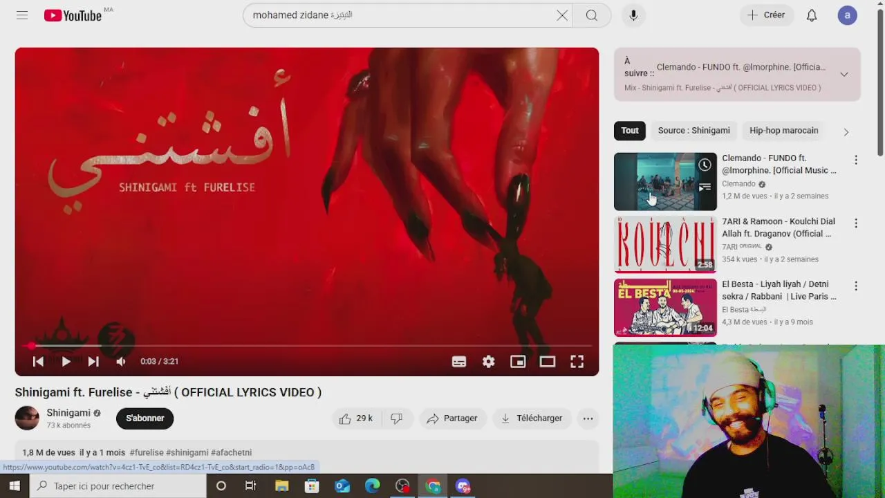885x498 pixels.
Task: Click the Clemando channel name
Action: 738,184
